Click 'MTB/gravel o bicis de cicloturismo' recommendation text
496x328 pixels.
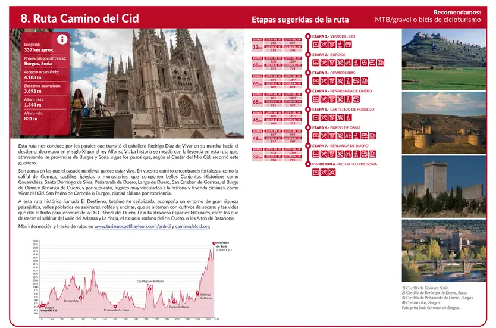click(x=428, y=20)
